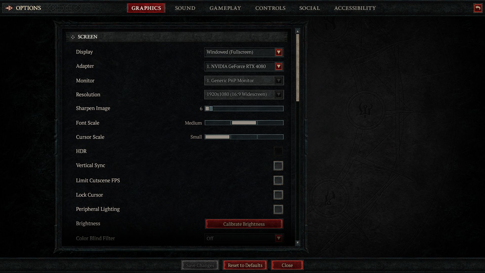Click the Calibrate Brightness button
This screenshot has width=485, height=273.
point(244,224)
